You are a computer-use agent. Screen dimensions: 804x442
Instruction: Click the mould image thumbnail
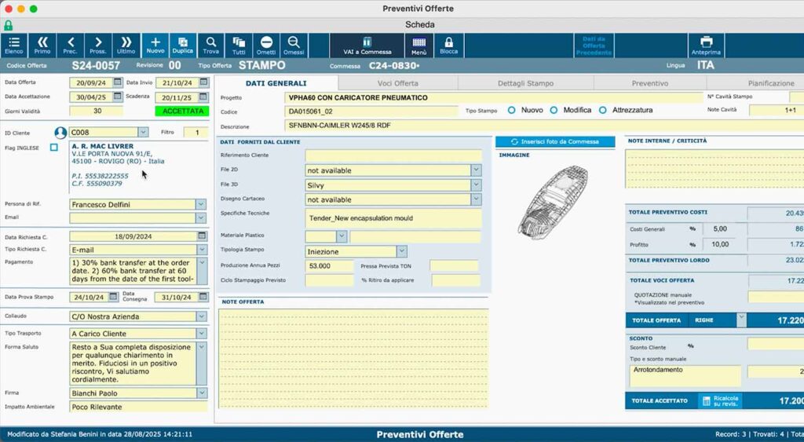pos(553,203)
